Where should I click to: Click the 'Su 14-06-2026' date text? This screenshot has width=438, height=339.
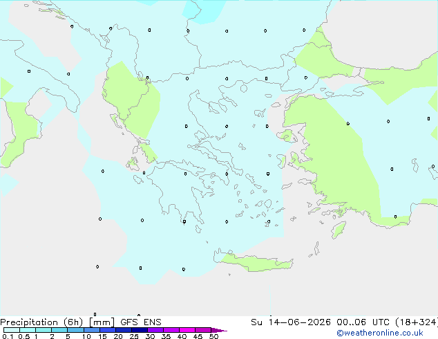(x=291, y=322)
